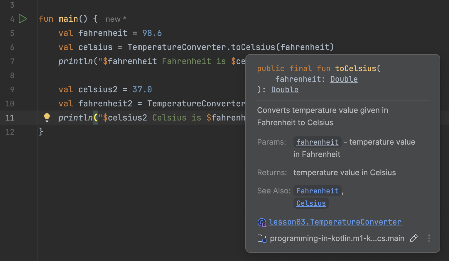Click line number 5 in the gutter
The height and width of the screenshot is (261, 449).
point(12,33)
